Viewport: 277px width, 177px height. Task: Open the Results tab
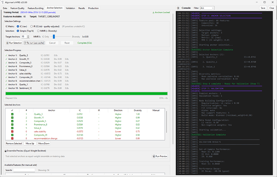point(81,8)
